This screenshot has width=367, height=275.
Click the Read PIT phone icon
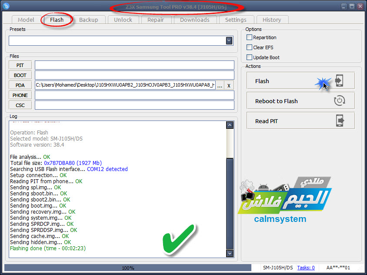(340, 121)
